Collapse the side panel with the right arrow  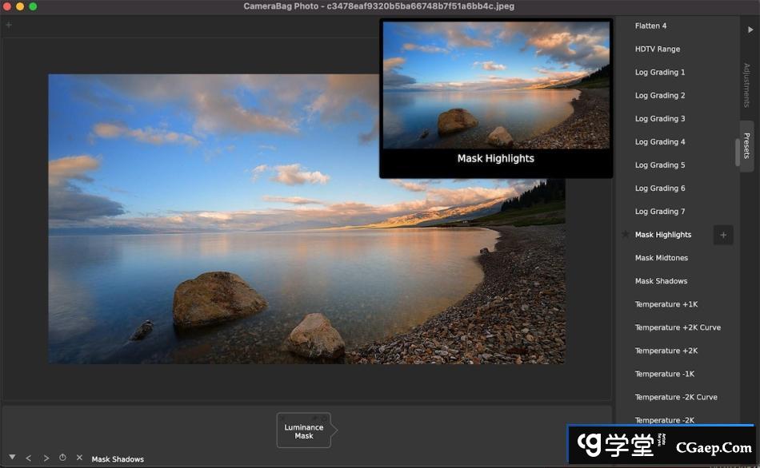pos(750,30)
